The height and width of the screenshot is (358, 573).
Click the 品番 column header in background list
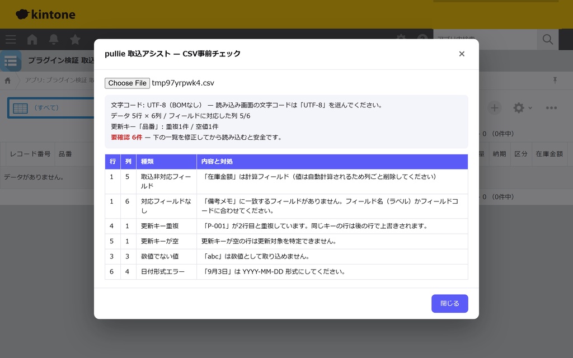65,154
